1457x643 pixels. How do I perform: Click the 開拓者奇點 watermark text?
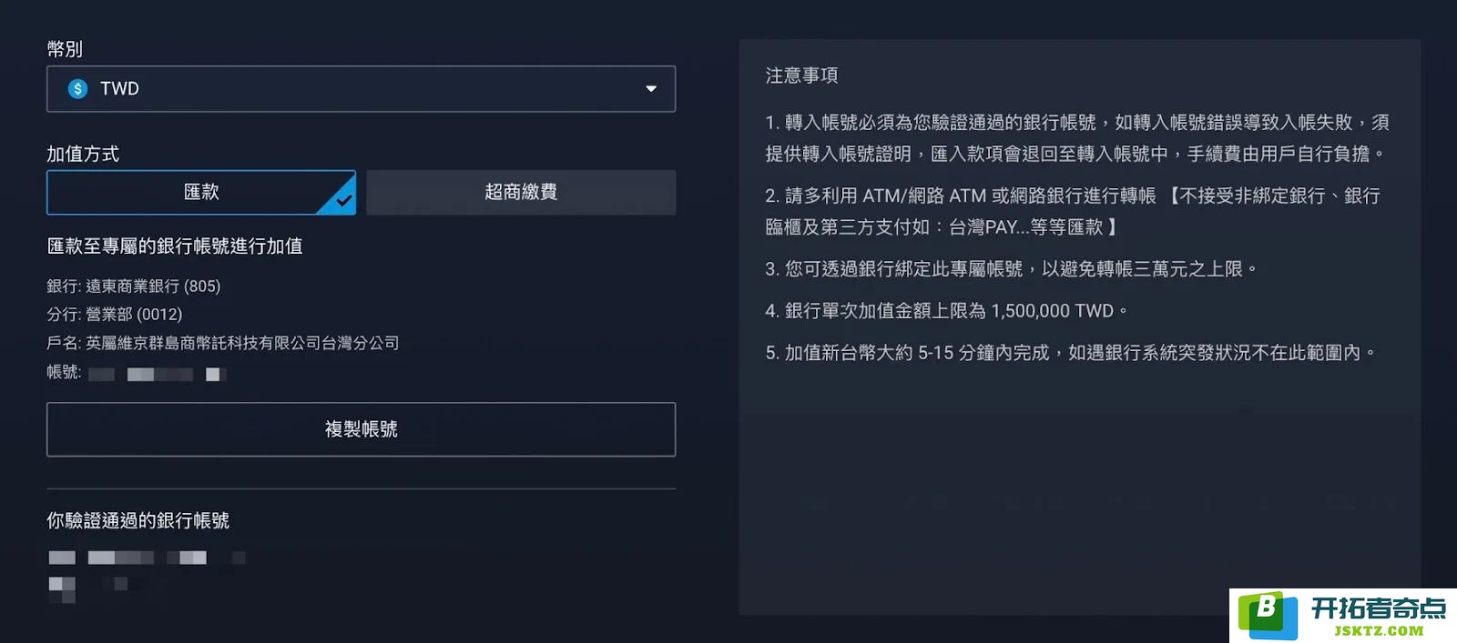pyautogui.click(x=1379, y=608)
